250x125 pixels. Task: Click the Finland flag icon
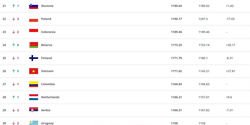(33, 58)
